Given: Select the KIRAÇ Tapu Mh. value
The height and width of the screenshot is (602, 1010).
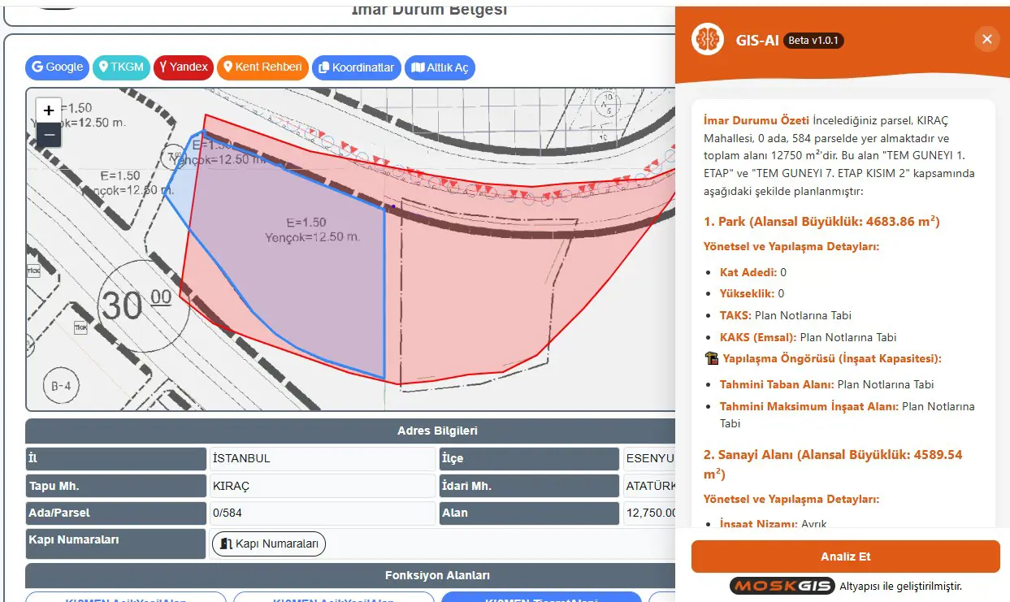Looking at the screenshot, I should point(323,486).
